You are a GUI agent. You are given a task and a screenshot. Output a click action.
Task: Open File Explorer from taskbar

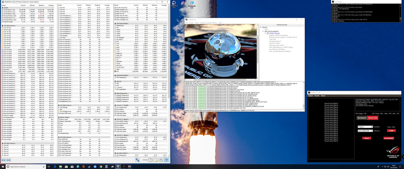(x=61, y=166)
